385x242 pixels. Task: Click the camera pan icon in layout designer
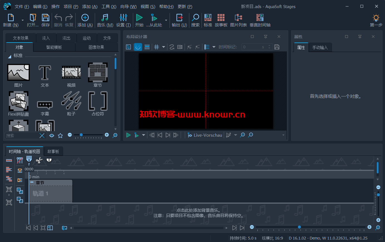click(180, 47)
